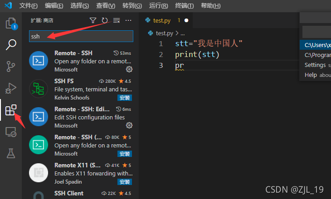Screen dimensions: 331x199
Task: Open the 查看(V) menu
Action: click(106, 5)
